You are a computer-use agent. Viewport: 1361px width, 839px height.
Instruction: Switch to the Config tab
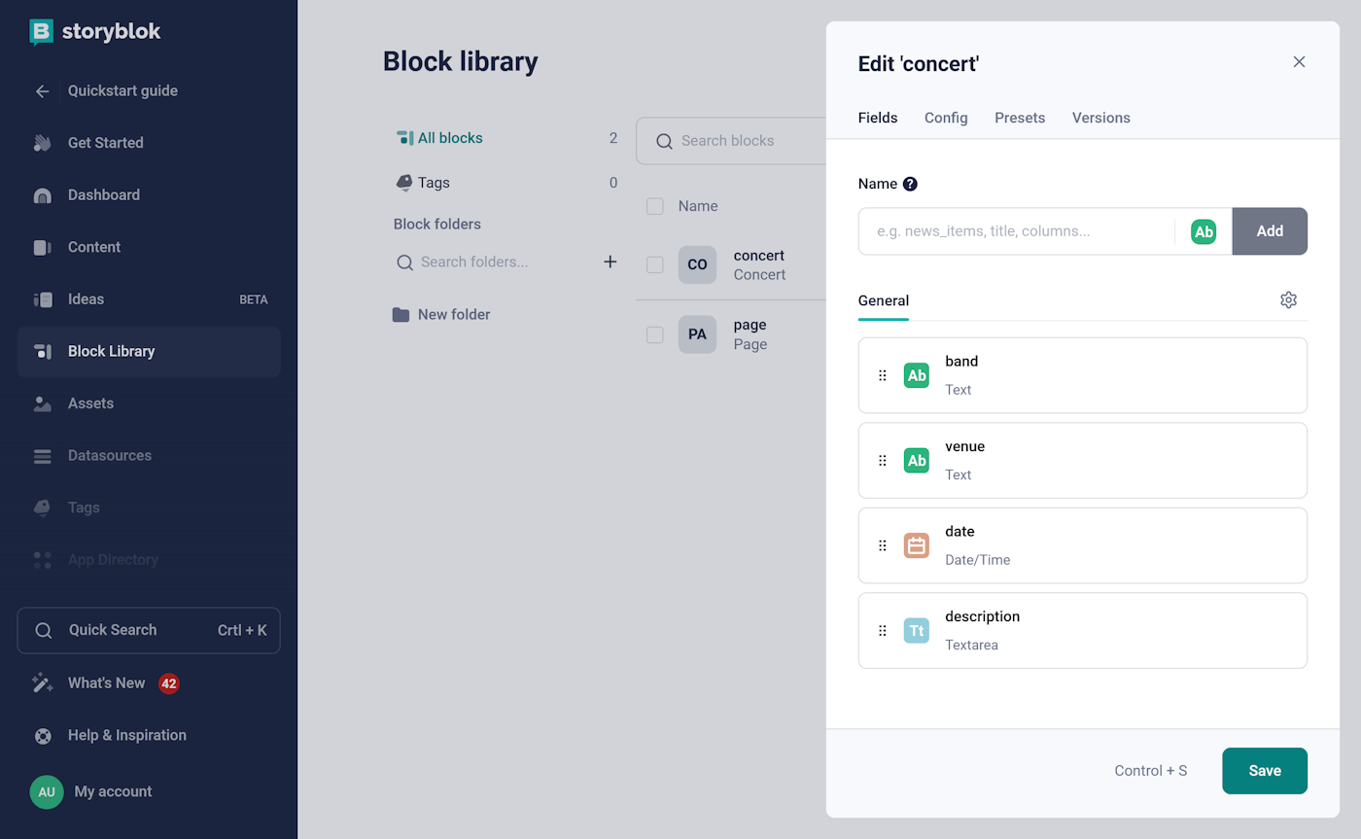point(945,118)
